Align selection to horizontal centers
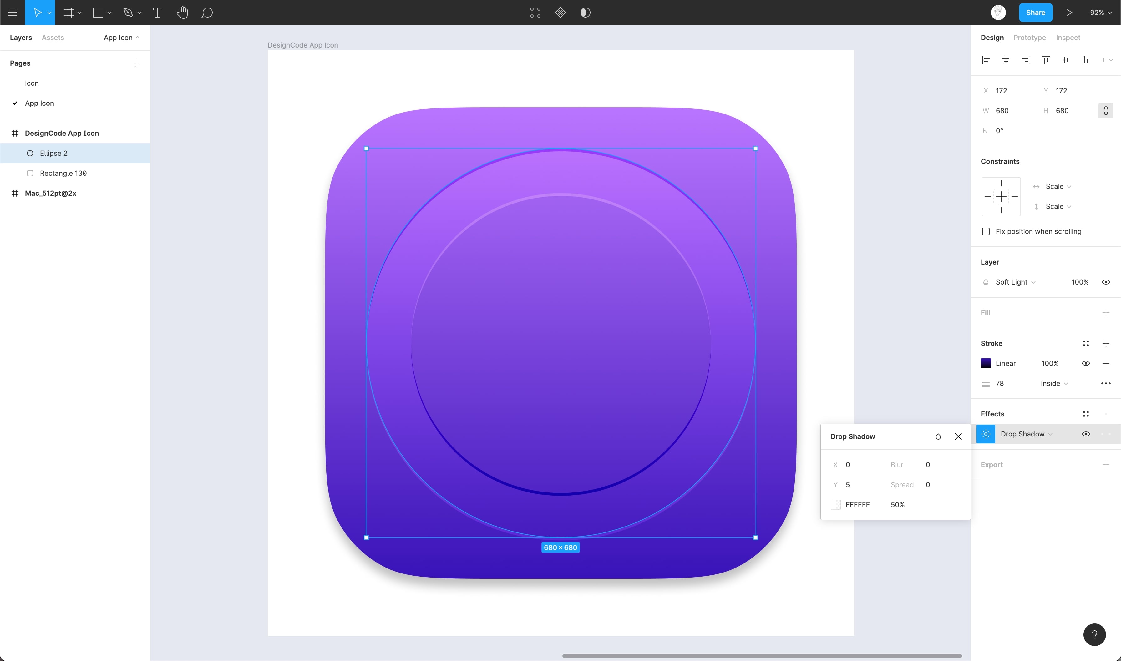The image size is (1121, 661). (1006, 60)
